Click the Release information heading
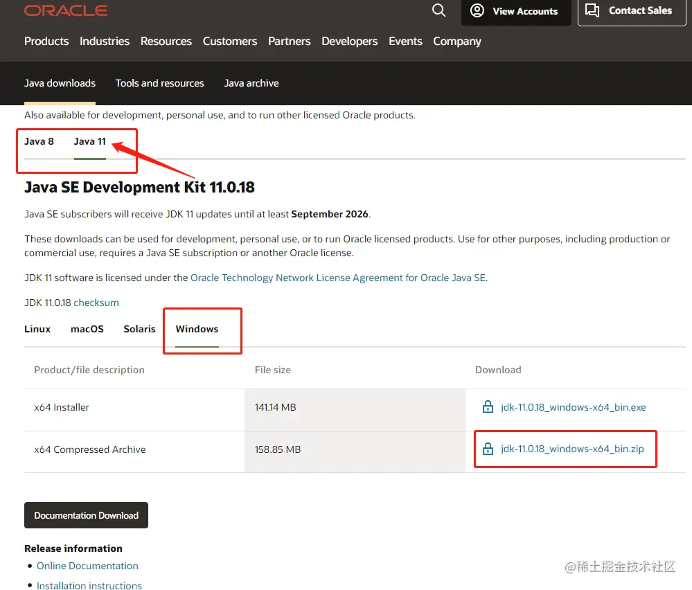692x590 pixels. pos(73,548)
